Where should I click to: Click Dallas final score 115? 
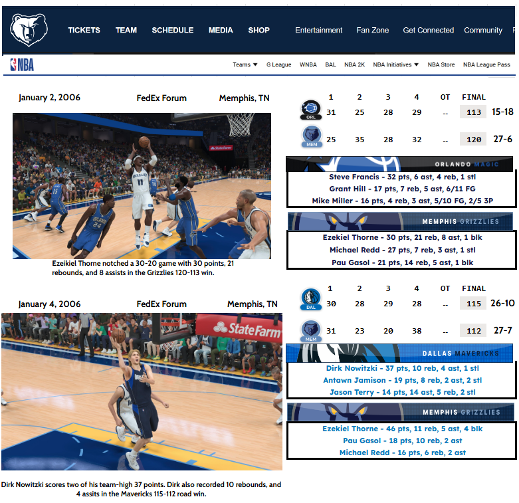(473, 304)
